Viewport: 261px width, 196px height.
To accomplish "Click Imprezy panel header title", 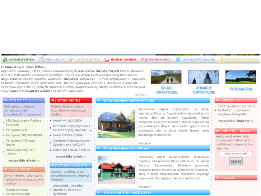I will click(227, 100).
